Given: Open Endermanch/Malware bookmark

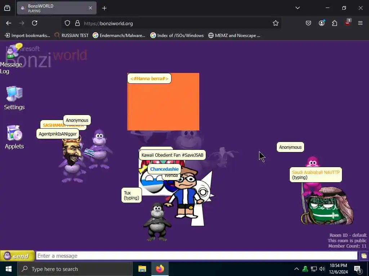Looking at the screenshot, I should point(119,36).
